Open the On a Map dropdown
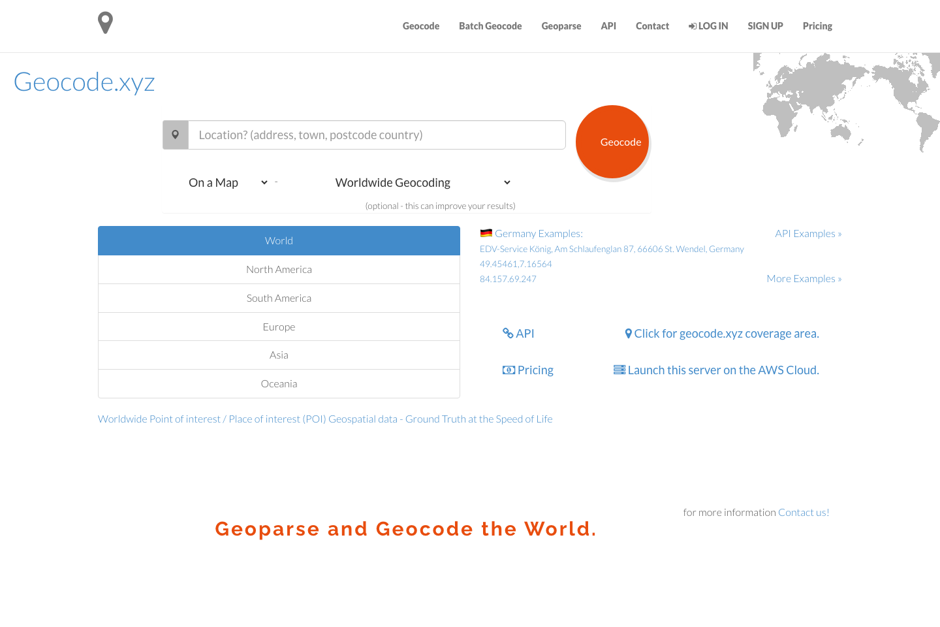This screenshot has width=940, height=627. 227,182
